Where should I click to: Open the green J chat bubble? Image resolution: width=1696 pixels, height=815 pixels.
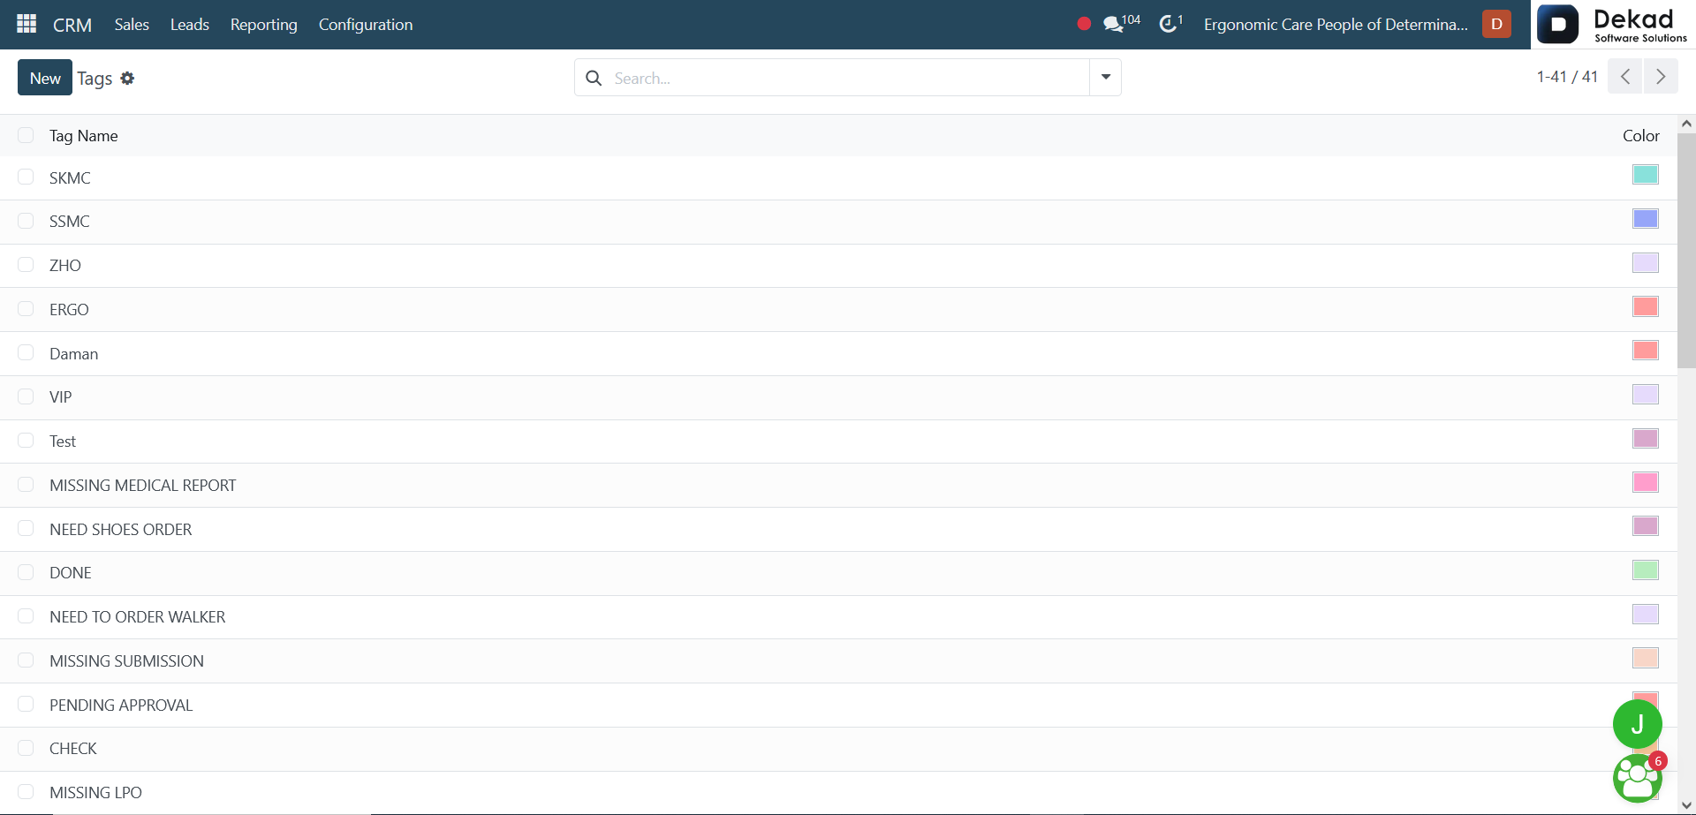tap(1637, 724)
